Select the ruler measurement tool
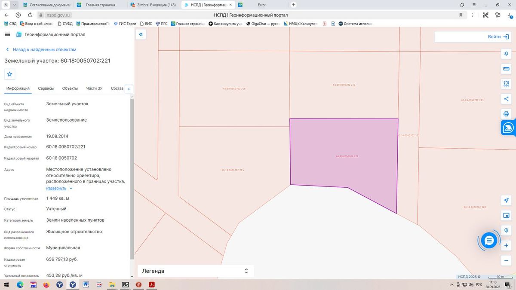Image resolution: width=516 pixels, height=290 pixels. point(506,69)
